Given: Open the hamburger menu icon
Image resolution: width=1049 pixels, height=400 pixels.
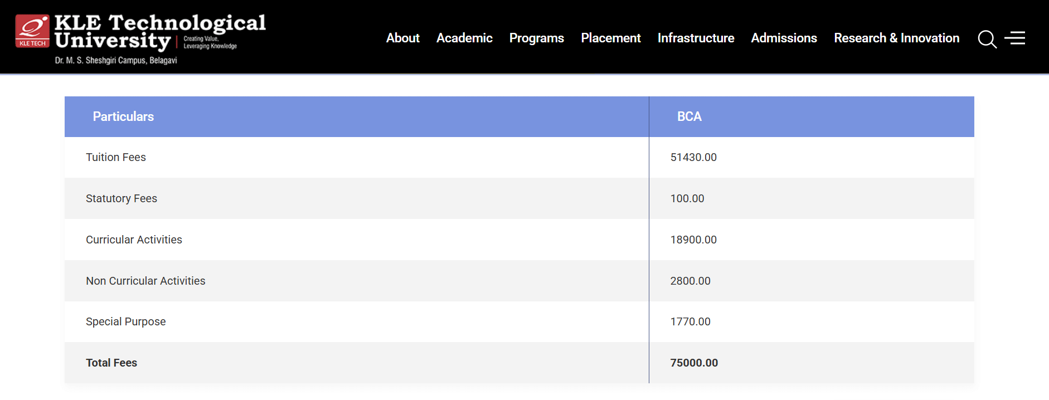Looking at the screenshot, I should (x=1015, y=38).
